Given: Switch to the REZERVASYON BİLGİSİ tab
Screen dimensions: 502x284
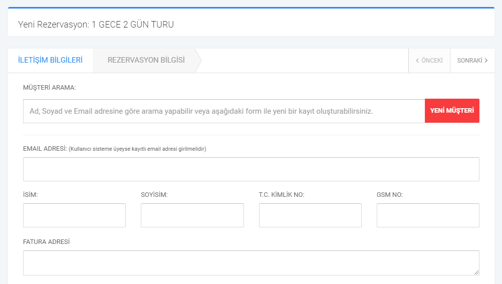Looking at the screenshot, I should click(146, 60).
